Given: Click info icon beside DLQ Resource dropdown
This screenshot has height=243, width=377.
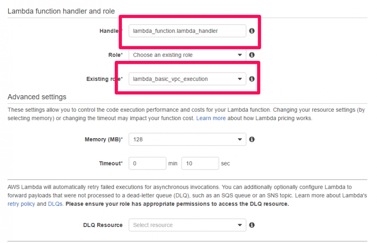Looking at the screenshot, I should 252,225.
